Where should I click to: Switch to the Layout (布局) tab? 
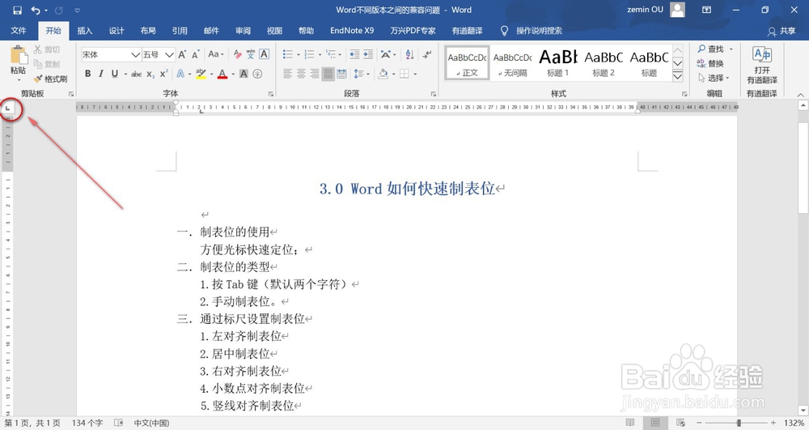coord(148,31)
